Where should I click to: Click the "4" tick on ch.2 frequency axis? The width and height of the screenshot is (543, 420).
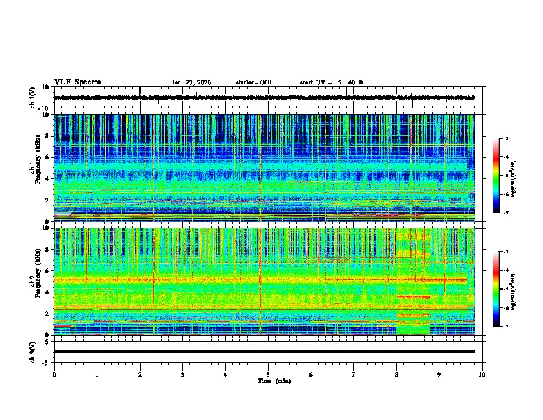(x=48, y=292)
